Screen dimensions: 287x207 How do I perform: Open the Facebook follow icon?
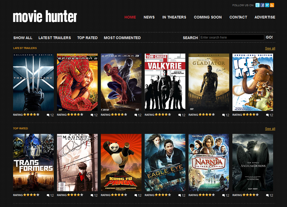pyautogui.click(x=262, y=5)
